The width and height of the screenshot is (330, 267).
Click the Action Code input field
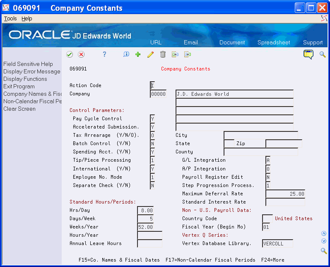click(x=152, y=85)
